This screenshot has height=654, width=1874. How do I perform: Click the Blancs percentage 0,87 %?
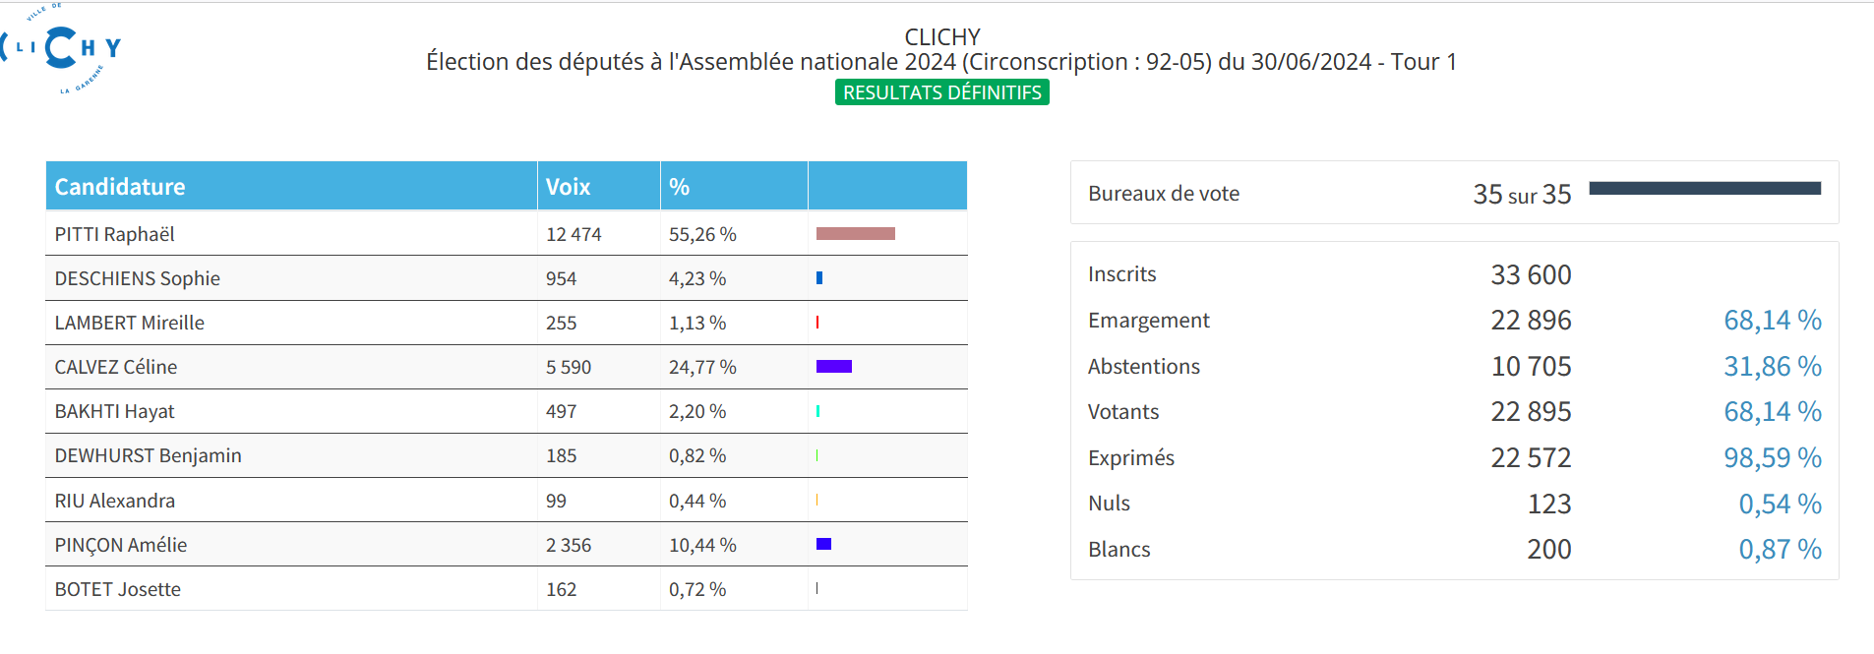[1780, 550]
